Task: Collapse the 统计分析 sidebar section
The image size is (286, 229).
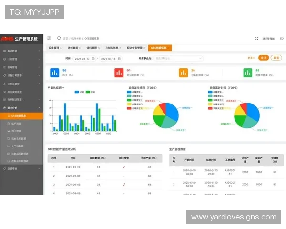Action: click(22, 108)
